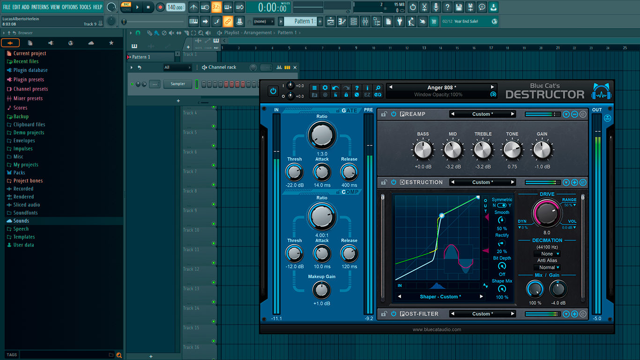
Task: Open the Shaper - Custom preset selector
Action: click(x=440, y=297)
